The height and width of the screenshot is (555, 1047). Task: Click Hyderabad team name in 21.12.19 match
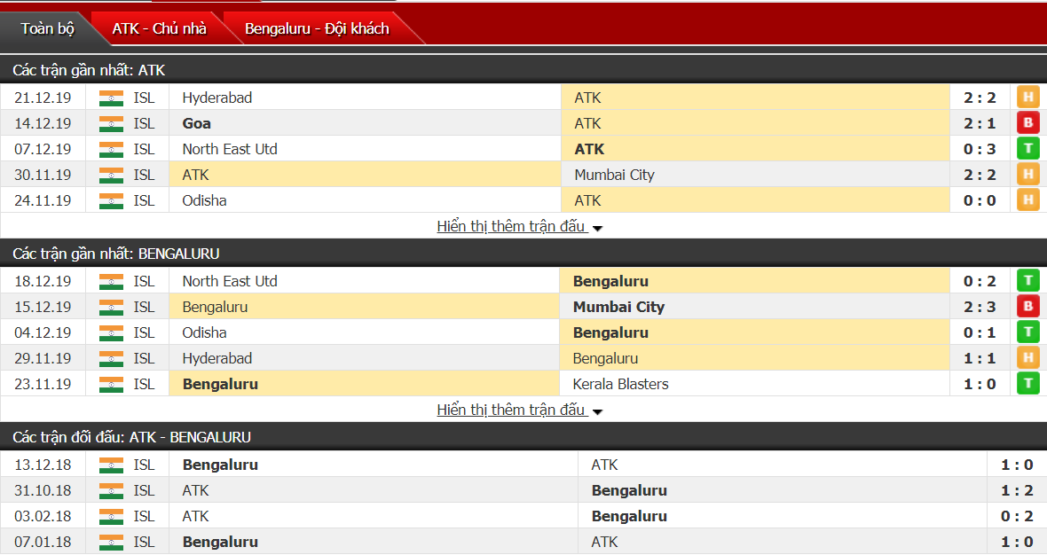[217, 98]
